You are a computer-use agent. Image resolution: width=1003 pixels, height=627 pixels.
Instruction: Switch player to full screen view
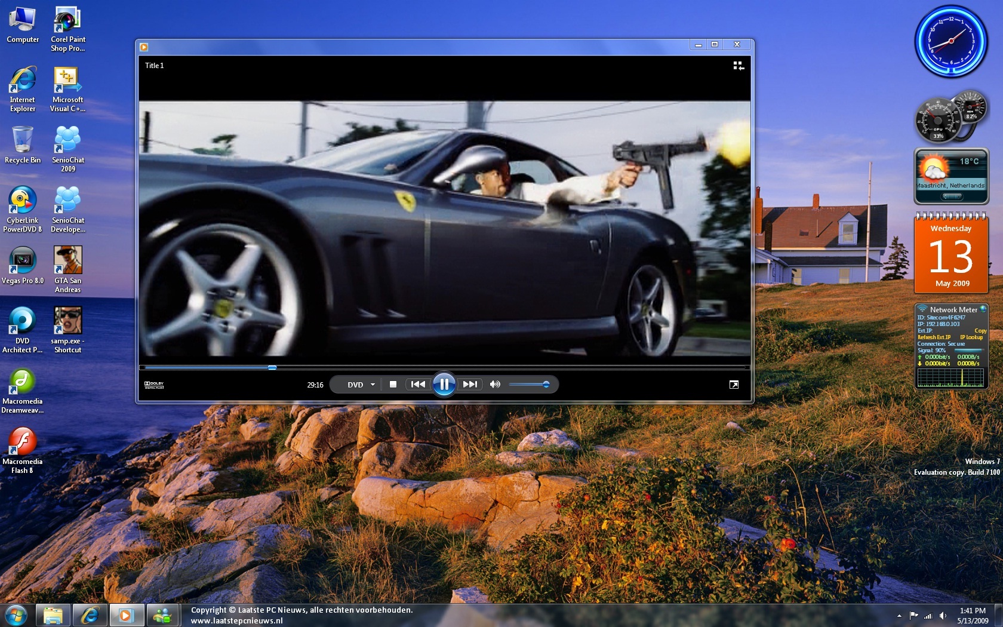point(734,385)
